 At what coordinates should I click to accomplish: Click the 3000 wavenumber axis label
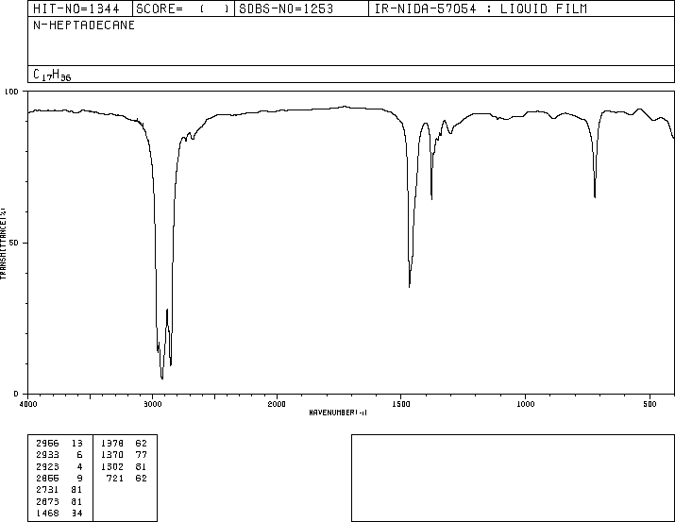152,404
